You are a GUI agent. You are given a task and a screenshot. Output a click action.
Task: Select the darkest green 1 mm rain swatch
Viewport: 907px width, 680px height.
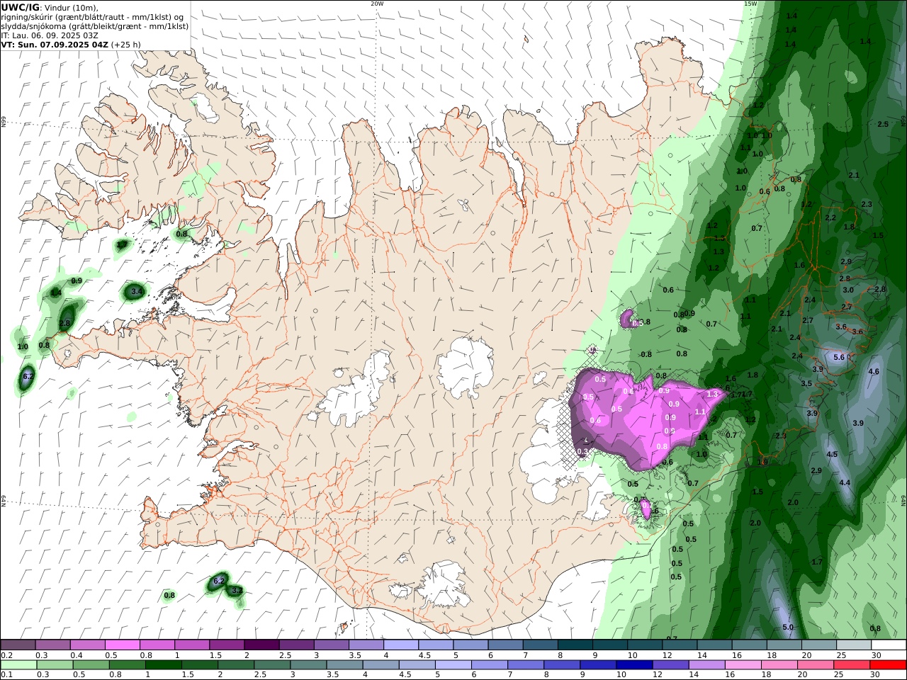tap(162, 665)
